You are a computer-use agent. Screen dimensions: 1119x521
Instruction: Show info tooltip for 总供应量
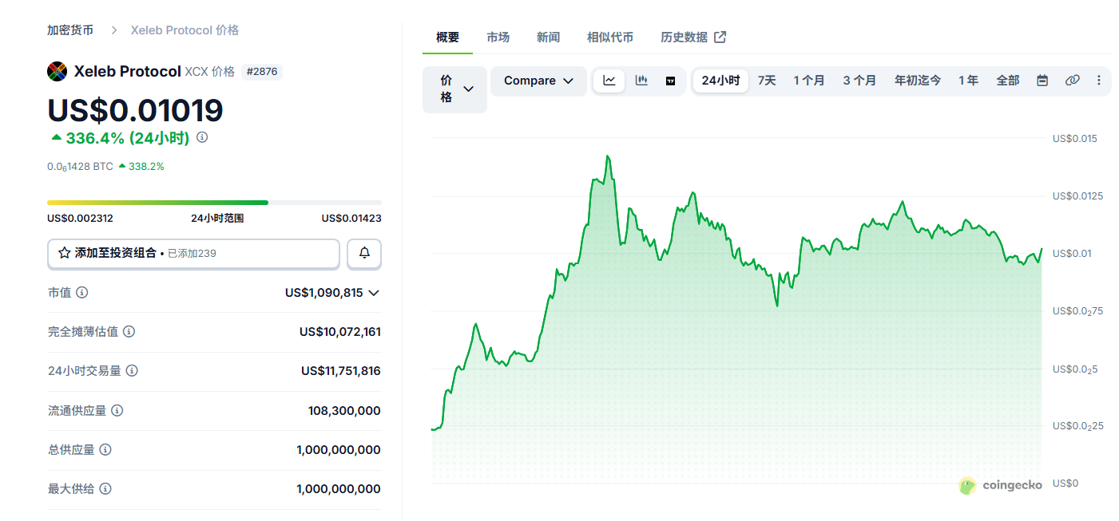click(105, 449)
